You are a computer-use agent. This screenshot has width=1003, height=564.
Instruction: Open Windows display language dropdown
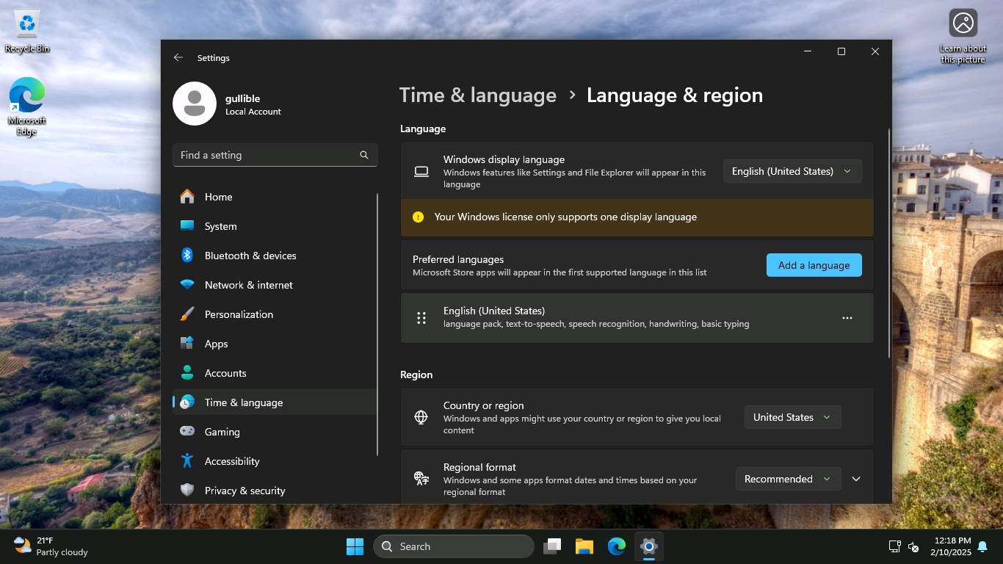point(792,171)
